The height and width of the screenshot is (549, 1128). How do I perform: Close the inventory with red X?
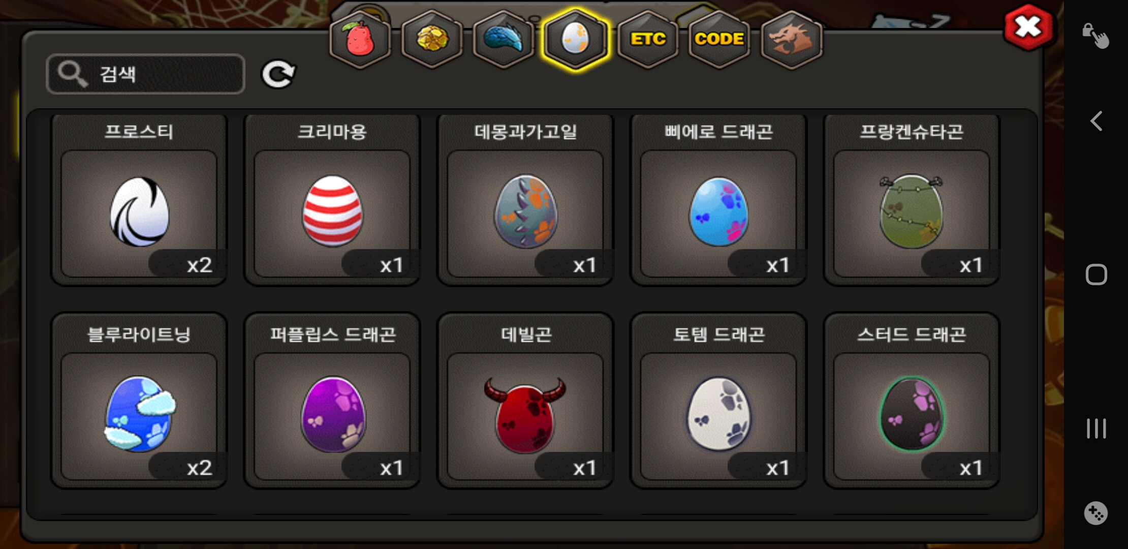tap(1028, 27)
